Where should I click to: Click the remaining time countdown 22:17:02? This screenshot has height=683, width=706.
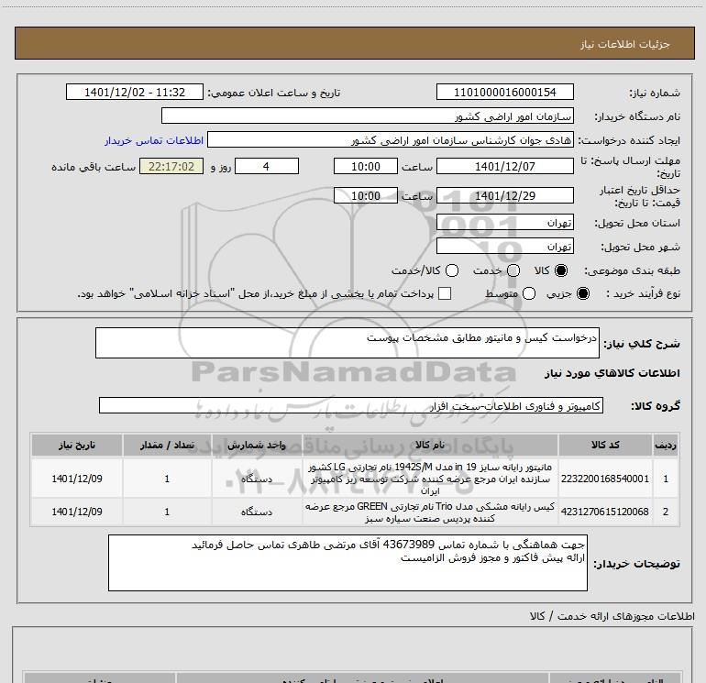click(171, 166)
